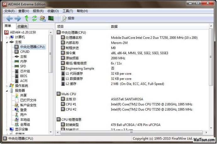This screenshot has height=144, width=217.
Task: Click the 数据 column header
Action: click(x=114, y=27)
